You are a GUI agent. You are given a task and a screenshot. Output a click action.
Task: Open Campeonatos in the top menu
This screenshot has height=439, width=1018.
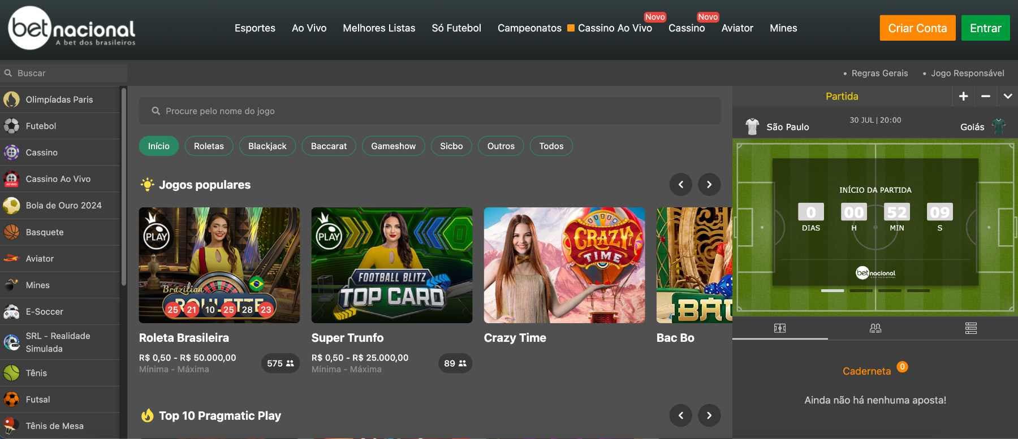529,28
